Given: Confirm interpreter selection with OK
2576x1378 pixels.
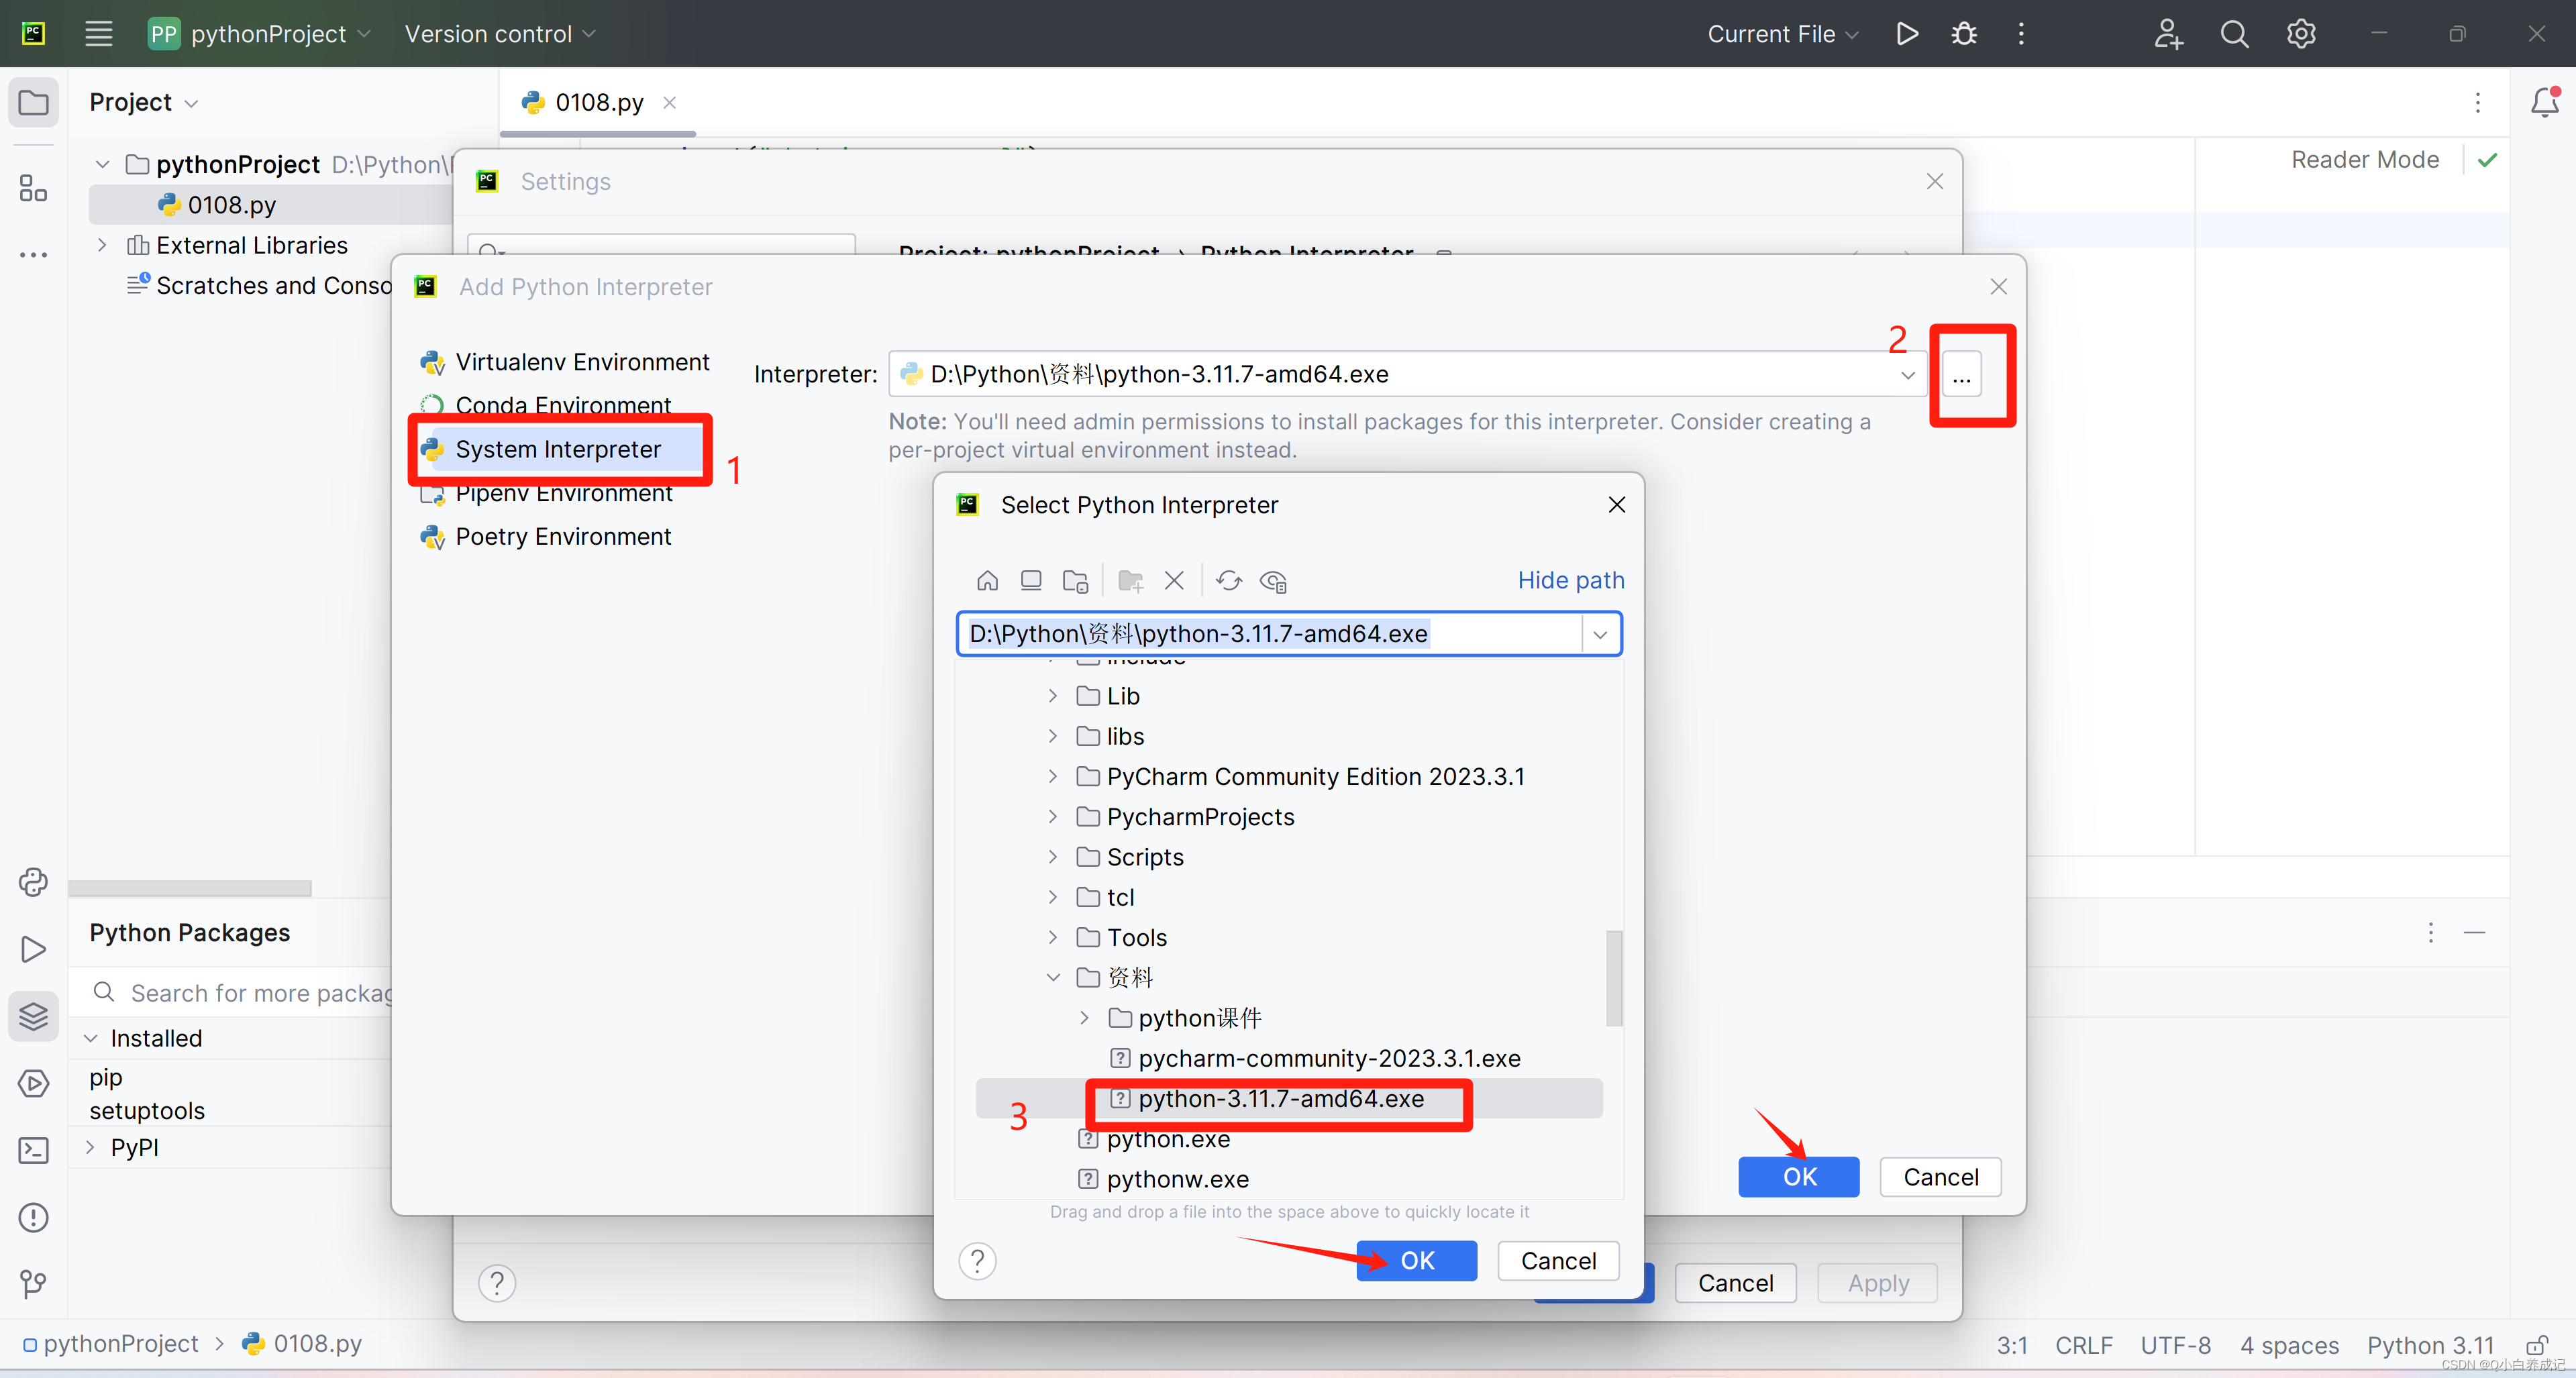Looking at the screenshot, I should coord(1416,1260).
